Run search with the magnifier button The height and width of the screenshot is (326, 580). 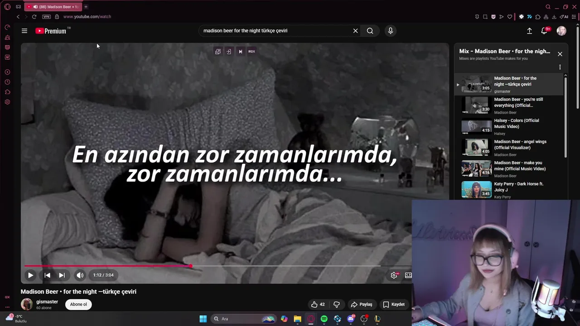370,31
